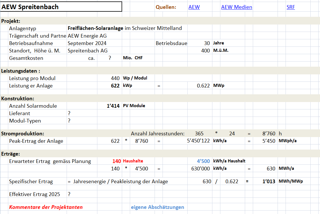The height and width of the screenshot is (214, 320).
Task: Select the red '140' households value
Action: [116, 161]
